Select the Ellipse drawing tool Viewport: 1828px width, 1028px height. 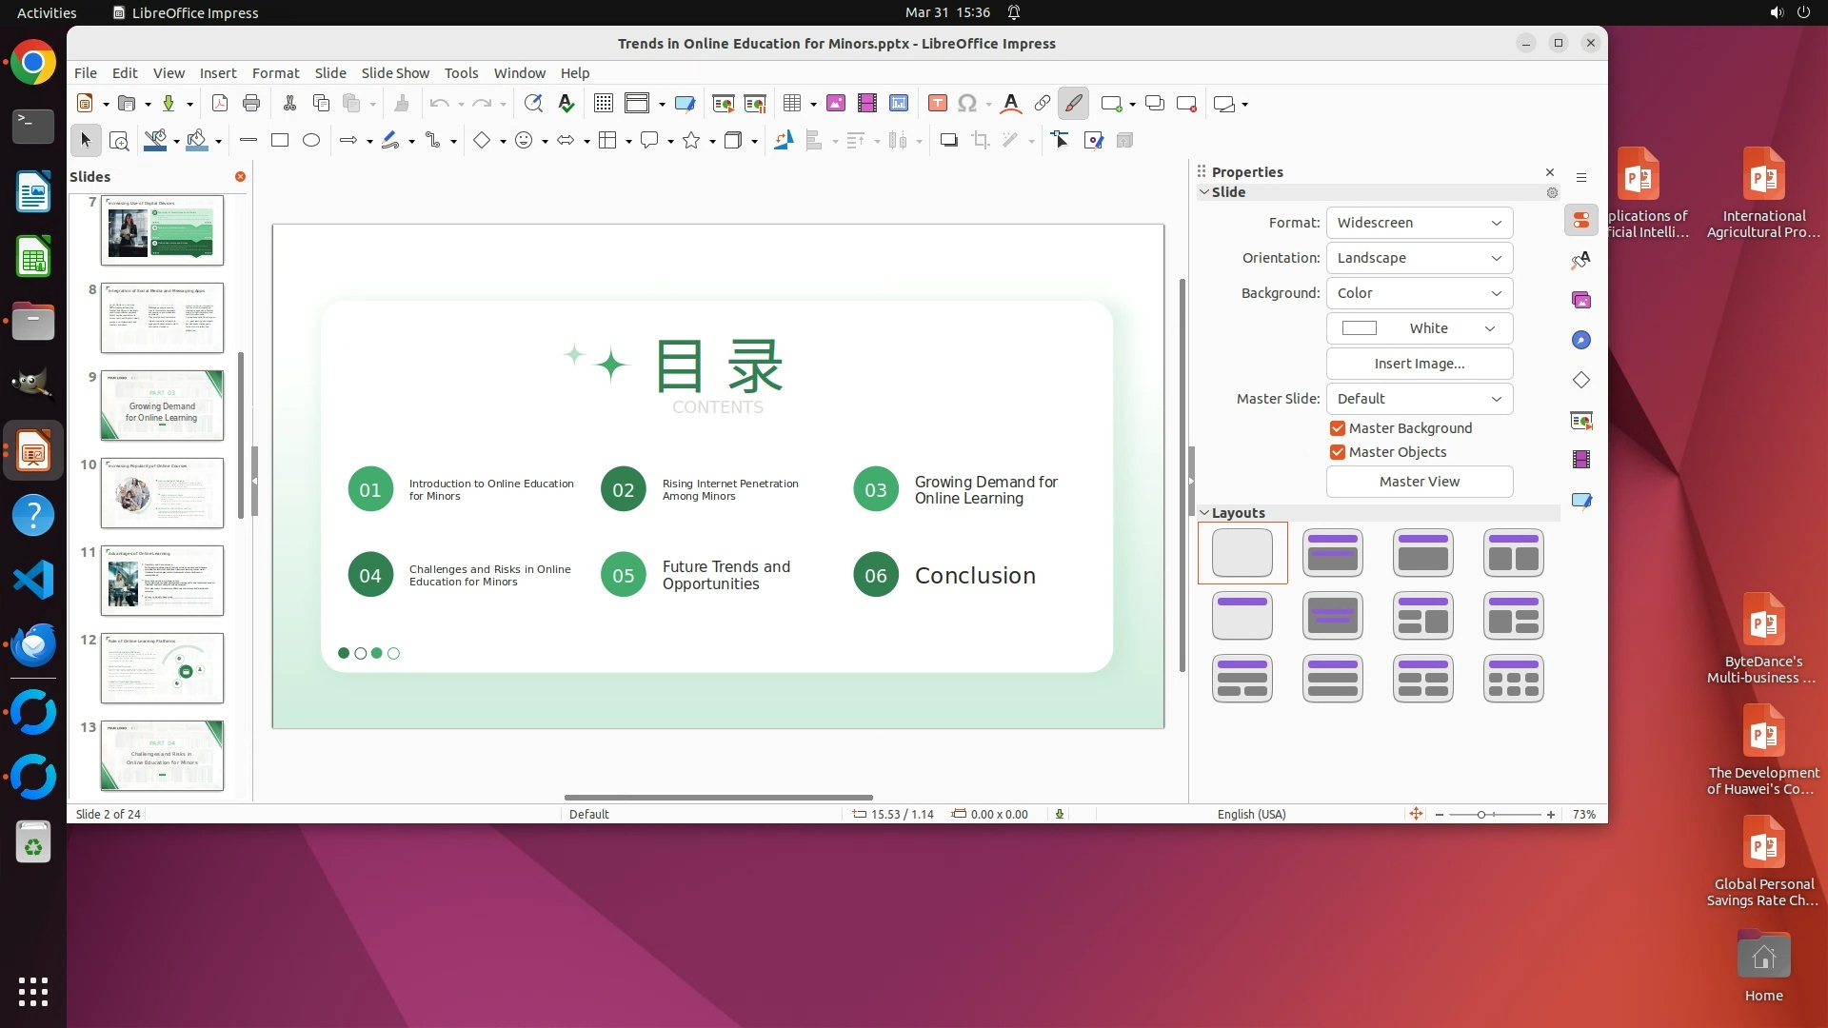311,141
